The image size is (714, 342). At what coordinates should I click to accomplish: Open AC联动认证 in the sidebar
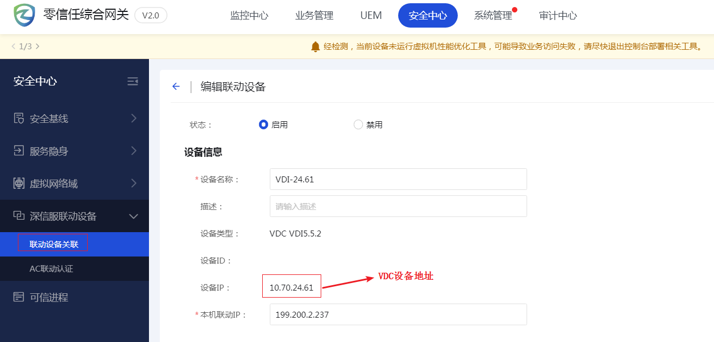tap(51, 268)
